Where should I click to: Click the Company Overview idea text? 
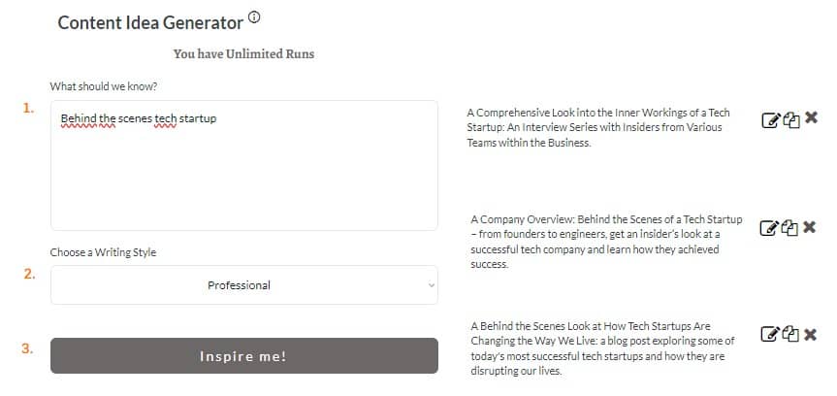[606, 242]
